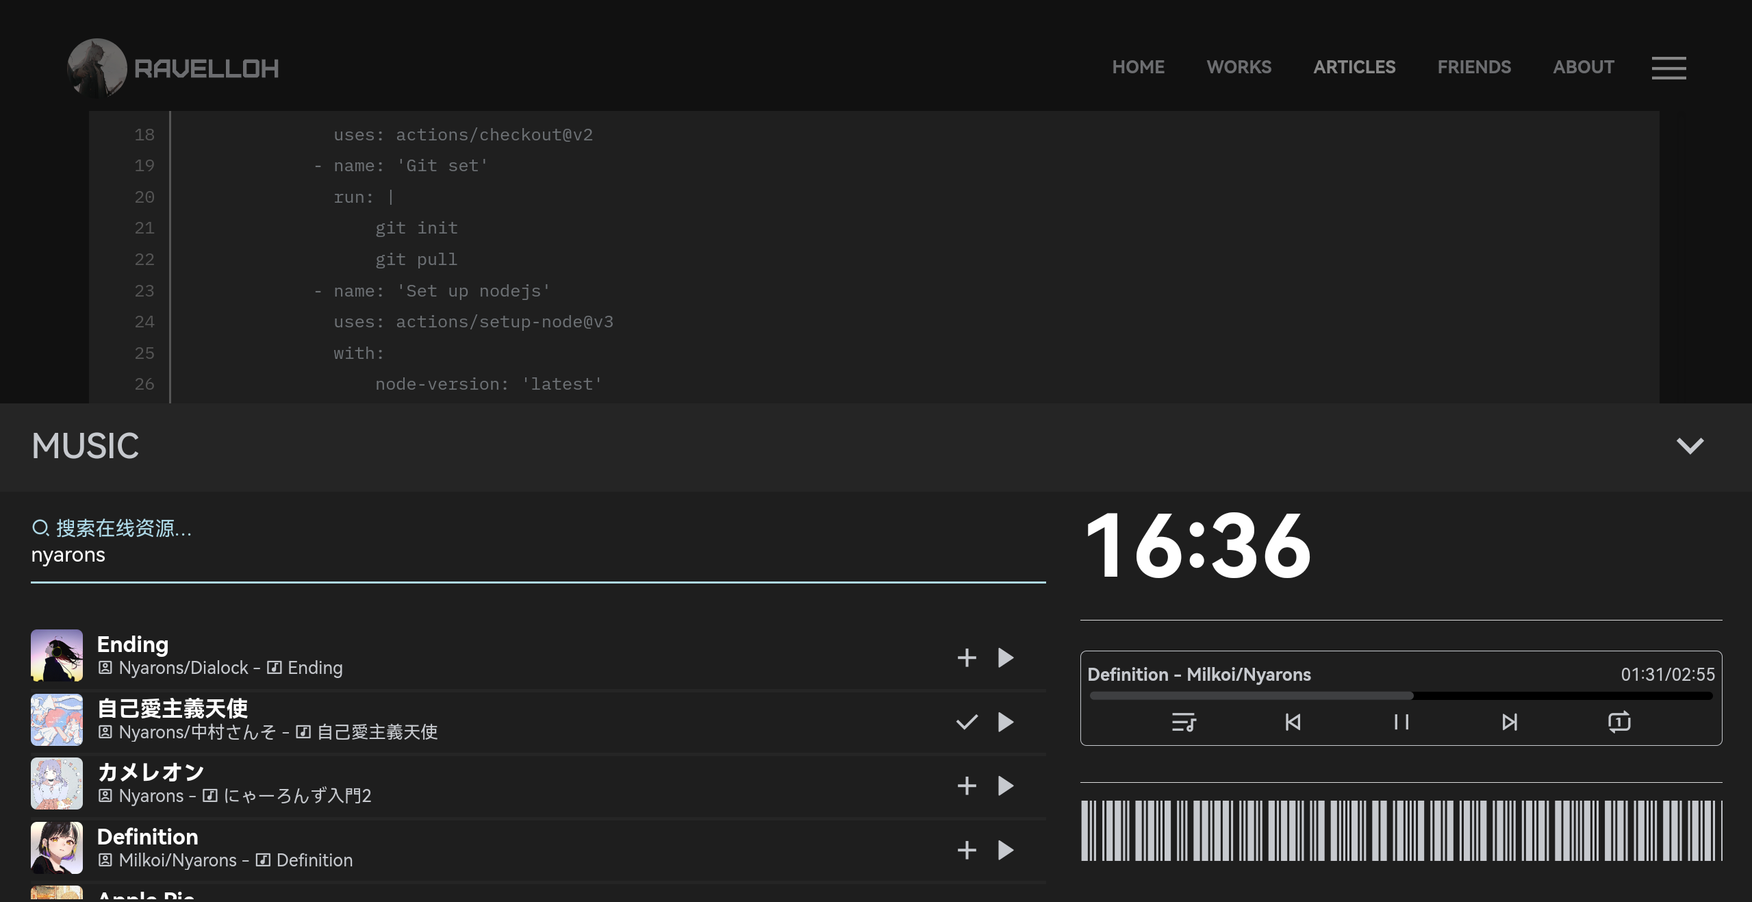Seek within the Definition progress bar
The height and width of the screenshot is (902, 1752).
point(1401,696)
